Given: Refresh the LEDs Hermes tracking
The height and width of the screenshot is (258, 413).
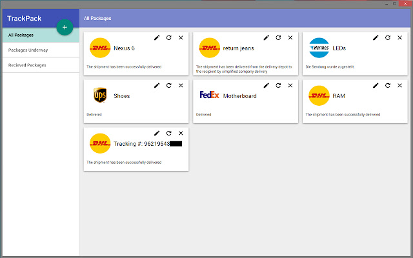Looking at the screenshot, I should tap(388, 37).
